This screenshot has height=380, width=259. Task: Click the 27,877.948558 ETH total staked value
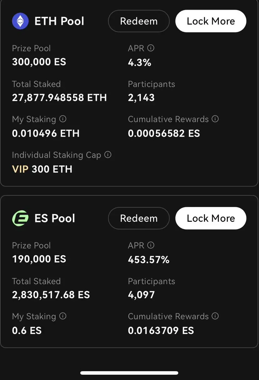pos(59,98)
